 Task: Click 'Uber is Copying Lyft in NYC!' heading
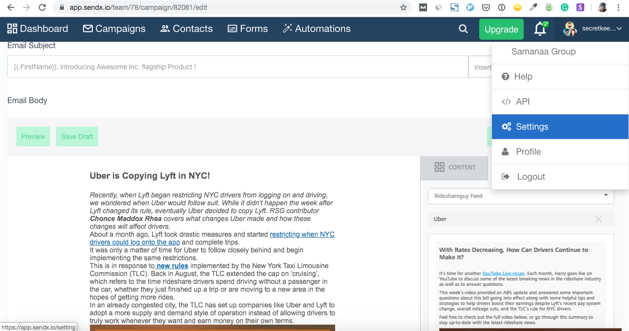click(150, 176)
